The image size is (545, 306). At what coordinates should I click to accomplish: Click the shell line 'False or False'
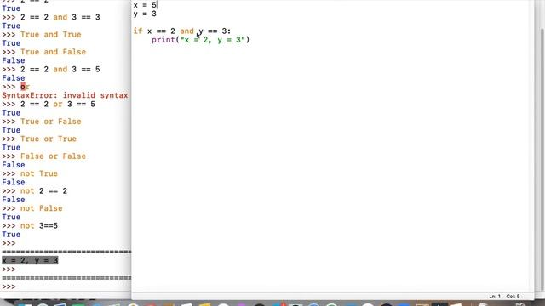[53, 156]
